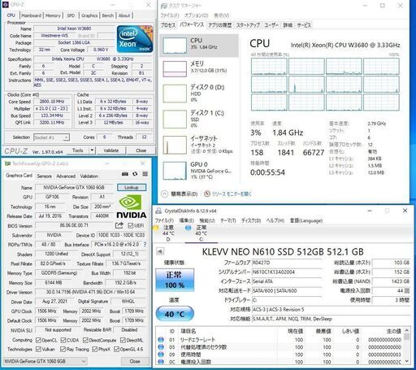This screenshot has width=416, height=370.
Task: Open the ファイル(F) menu in Task Manager
Action: point(170,15)
